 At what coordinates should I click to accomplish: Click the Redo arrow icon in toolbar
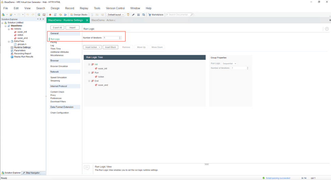(x=33, y=15)
